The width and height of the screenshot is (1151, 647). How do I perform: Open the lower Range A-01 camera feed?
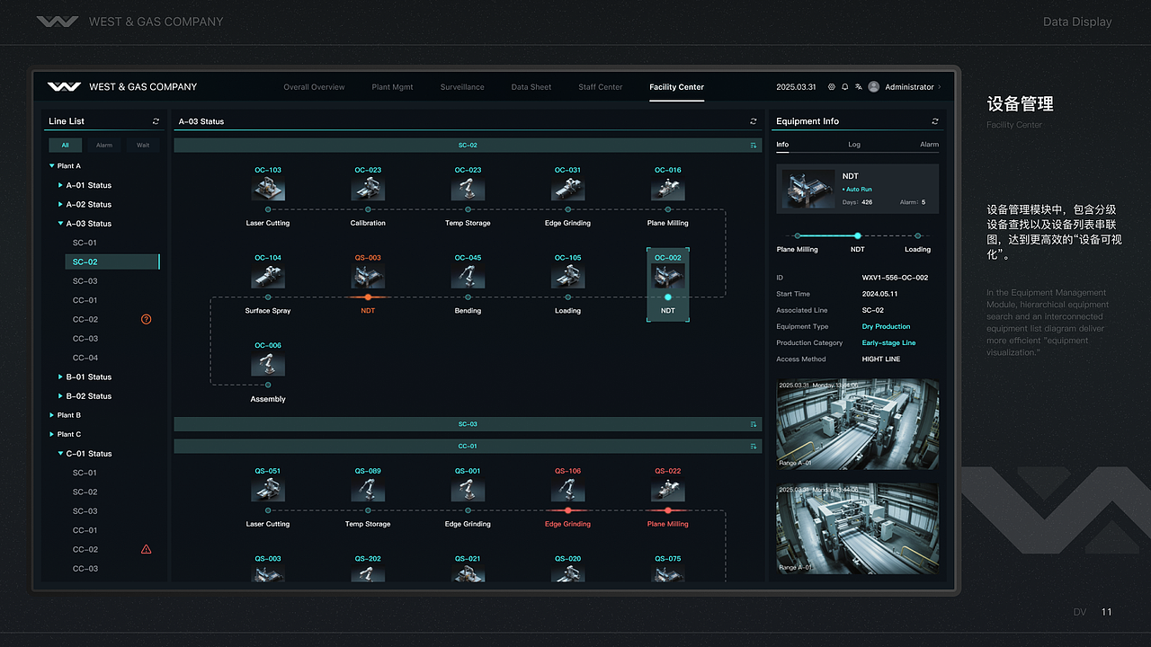(857, 528)
